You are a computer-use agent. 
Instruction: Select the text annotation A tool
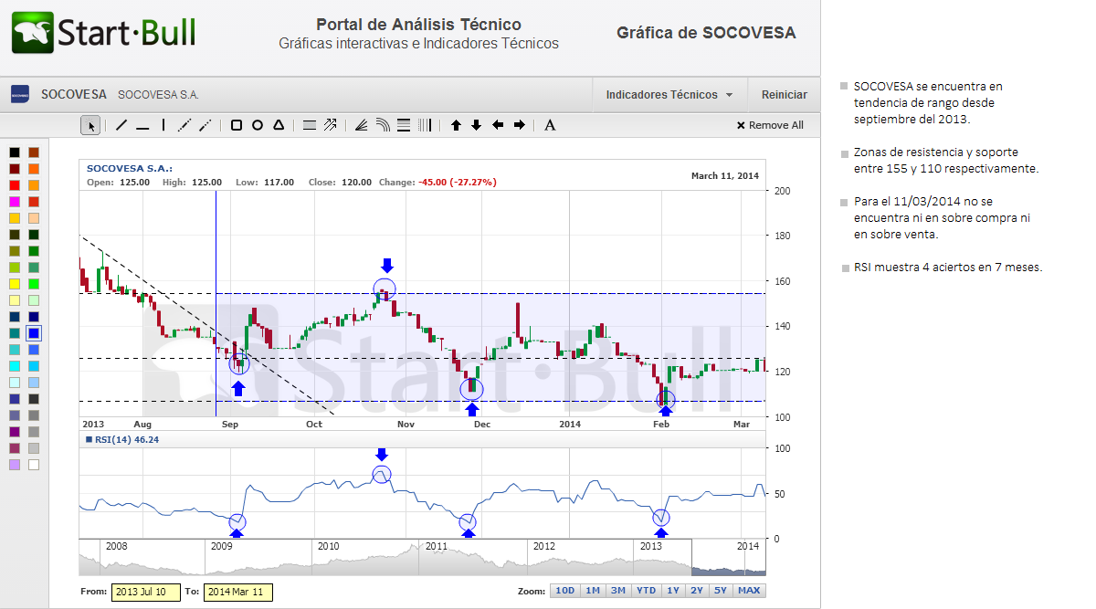(550, 125)
